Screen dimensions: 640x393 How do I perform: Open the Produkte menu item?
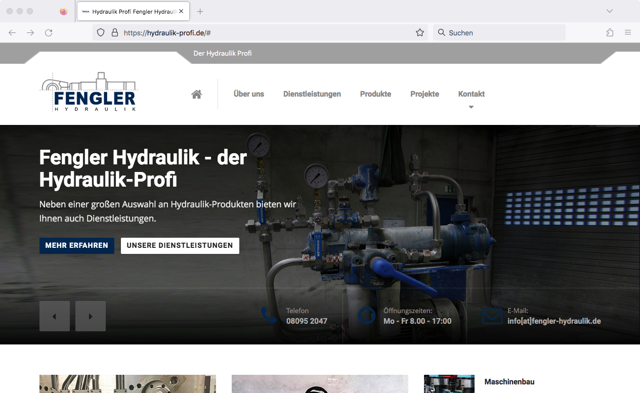coord(375,94)
